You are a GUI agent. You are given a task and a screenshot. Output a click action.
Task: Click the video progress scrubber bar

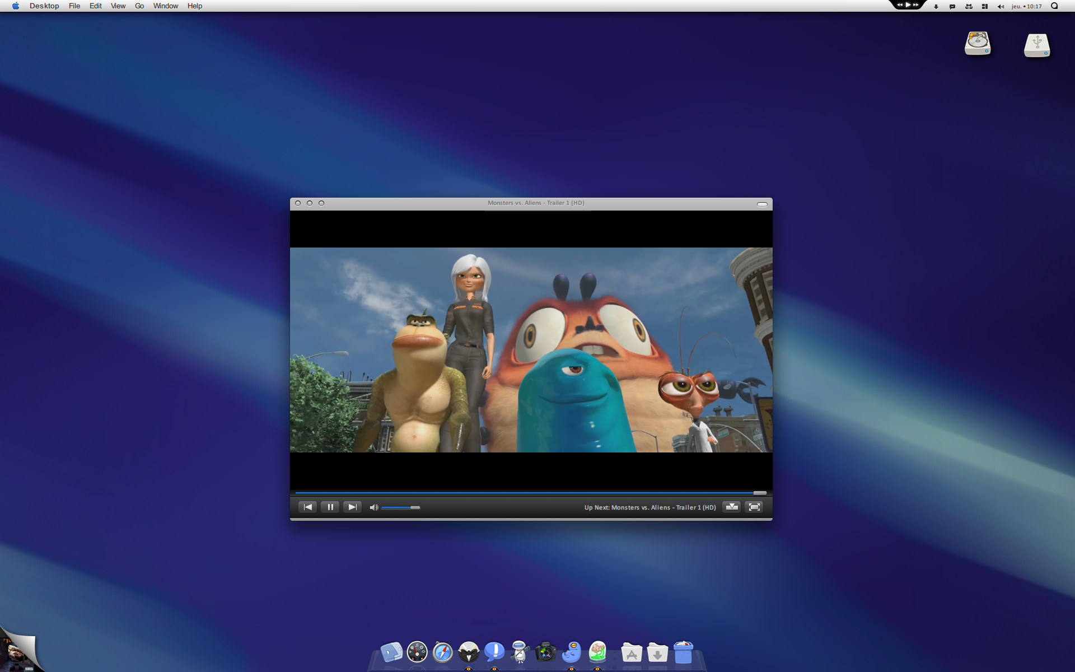point(531,493)
